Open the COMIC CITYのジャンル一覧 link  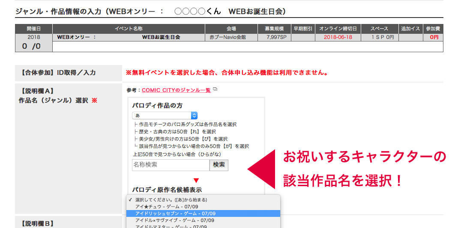(176, 90)
